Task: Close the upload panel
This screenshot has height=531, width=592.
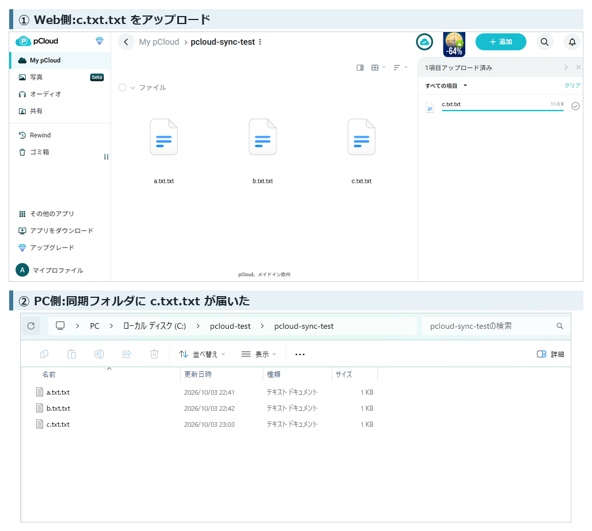Action: 578,67
